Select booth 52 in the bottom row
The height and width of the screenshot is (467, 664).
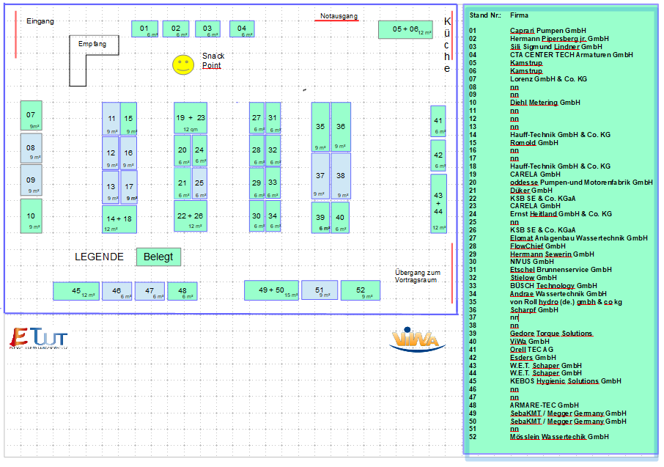(361, 290)
